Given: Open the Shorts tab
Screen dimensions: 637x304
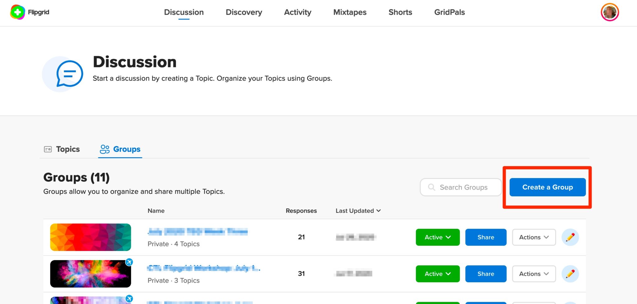Looking at the screenshot, I should (x=400, y=12).
